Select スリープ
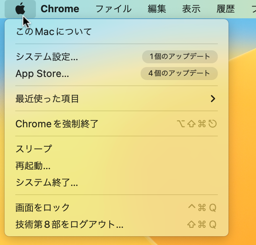This screenshot has width=256, height=245. [x=117, y=149]
